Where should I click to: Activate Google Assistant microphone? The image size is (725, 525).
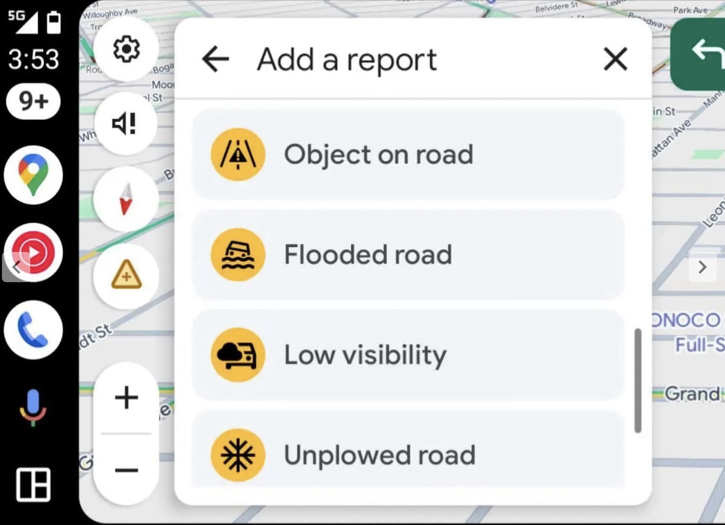pyautogui.click(x=33, y=407)
